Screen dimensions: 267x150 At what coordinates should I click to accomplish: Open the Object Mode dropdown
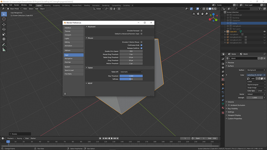(14, 9)
